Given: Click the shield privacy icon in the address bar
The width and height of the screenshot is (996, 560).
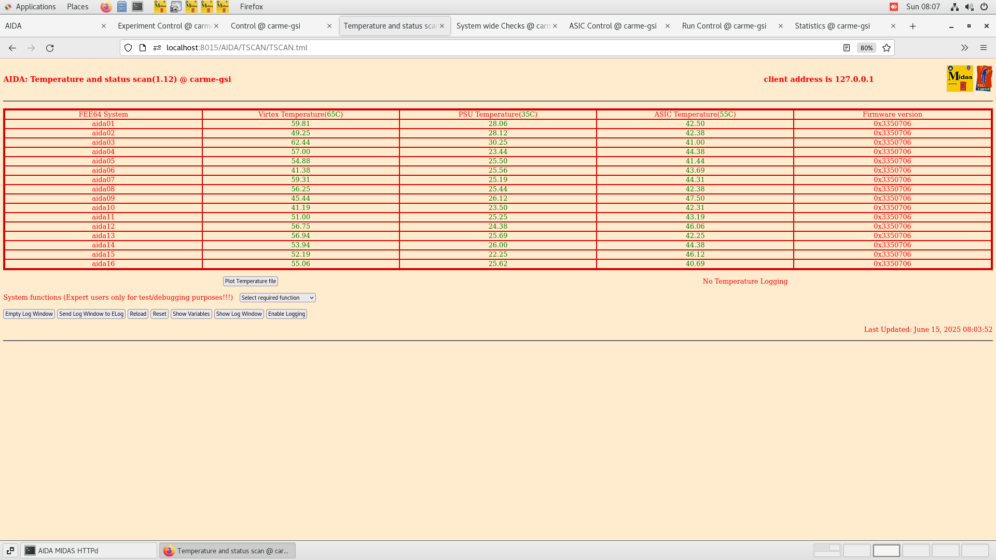Looking at the screenshot, I should (x=128, y=48).
